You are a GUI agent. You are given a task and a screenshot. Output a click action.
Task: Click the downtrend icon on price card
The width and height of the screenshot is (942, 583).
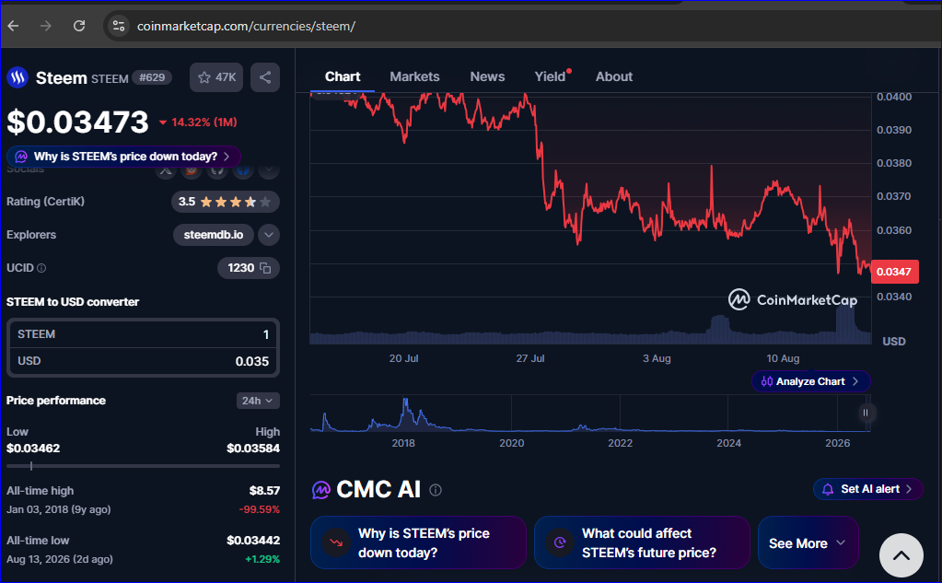(336, 542)
